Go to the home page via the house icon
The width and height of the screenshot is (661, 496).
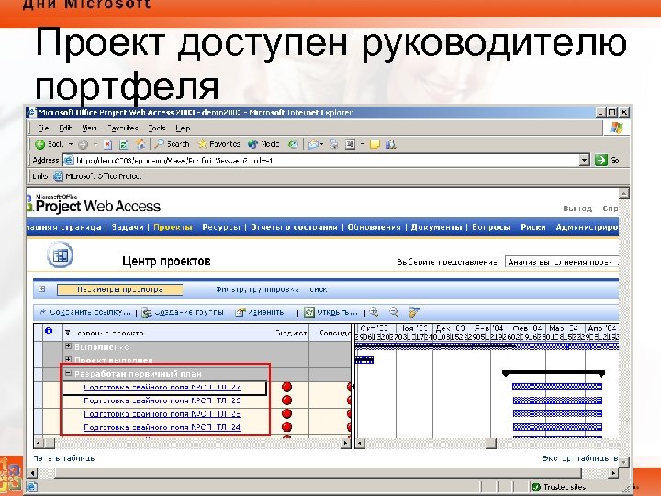[x=140, y=144]
